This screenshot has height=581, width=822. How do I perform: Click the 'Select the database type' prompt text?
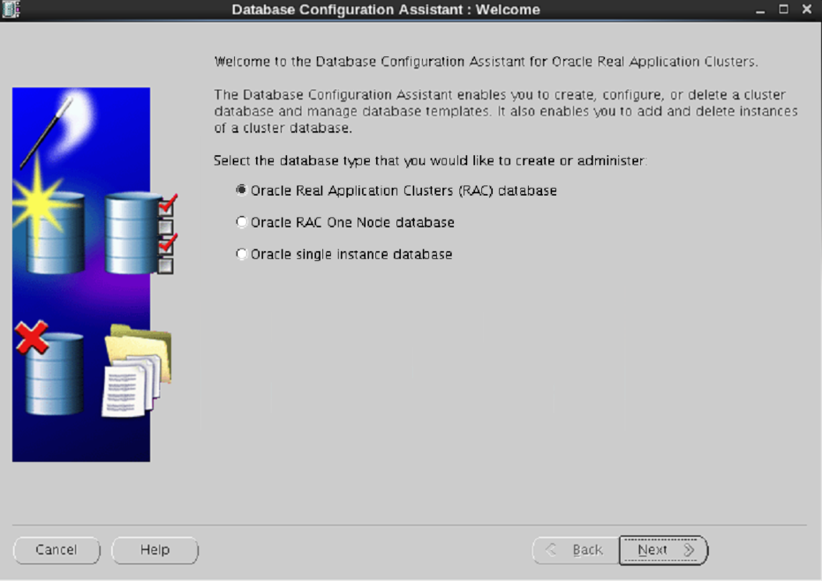(x=430, y=160)
